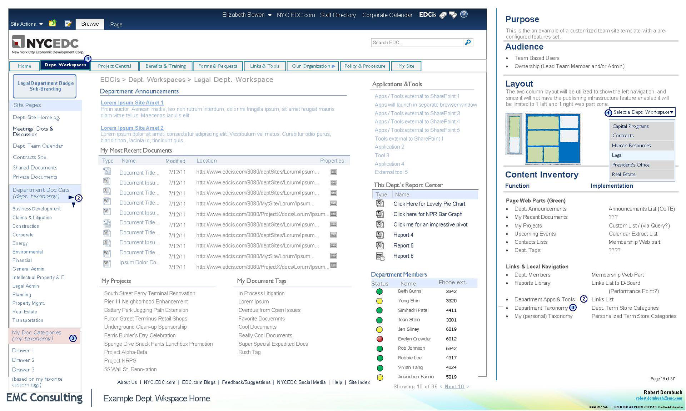
Task: Open the Select a Dept. Workspace dropdown
Action: [x=643, y=112]
